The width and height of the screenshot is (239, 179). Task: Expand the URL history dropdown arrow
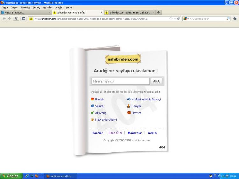[175, 19]
